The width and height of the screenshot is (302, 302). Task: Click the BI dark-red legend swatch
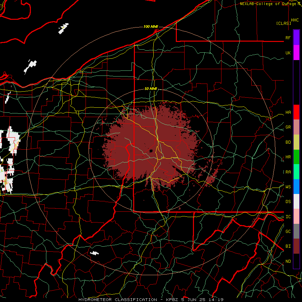tap(296, 246)
